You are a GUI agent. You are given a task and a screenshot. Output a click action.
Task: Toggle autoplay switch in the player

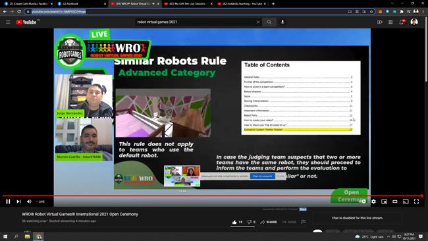[362, 201]
